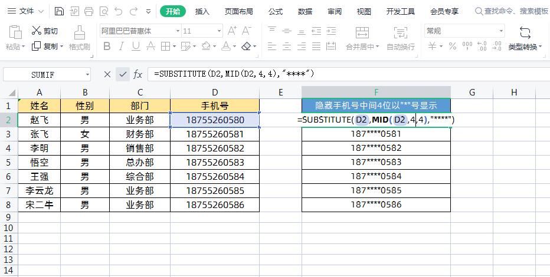The height and width of the screenshot is (277, 550).
Task: Click the Wrap Text (自动换行) icon
Action: pyautogui.click(x=401, y=32)
